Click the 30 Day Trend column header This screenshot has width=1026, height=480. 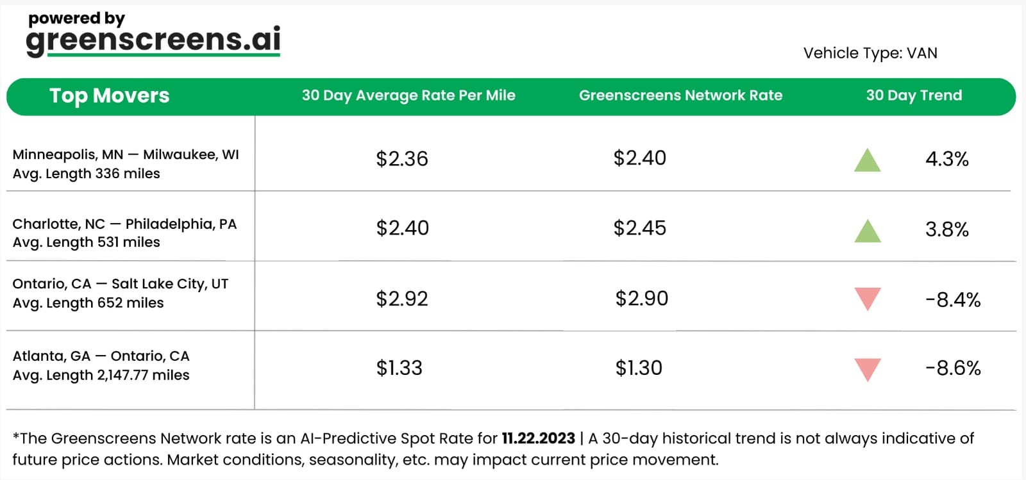914,95
